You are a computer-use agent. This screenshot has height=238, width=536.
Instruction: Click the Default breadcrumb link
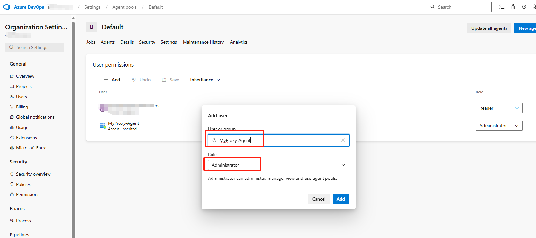tap(156, 7)
